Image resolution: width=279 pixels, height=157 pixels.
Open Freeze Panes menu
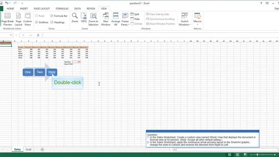click(125, 19)
